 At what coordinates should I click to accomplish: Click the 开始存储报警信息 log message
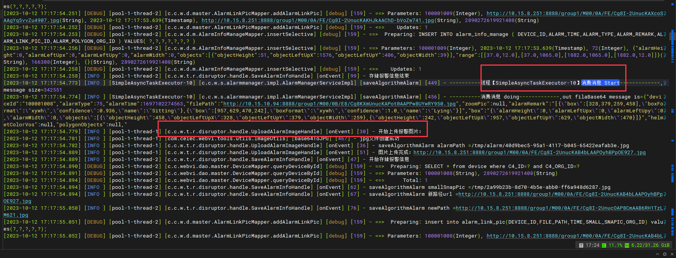(389, 160)
